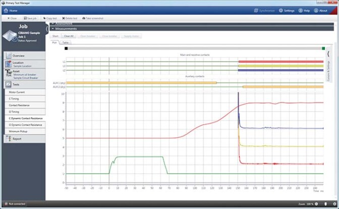The image size is (339, 209).
Task: Select the Contact Resistance test
Action: [25, 105]
